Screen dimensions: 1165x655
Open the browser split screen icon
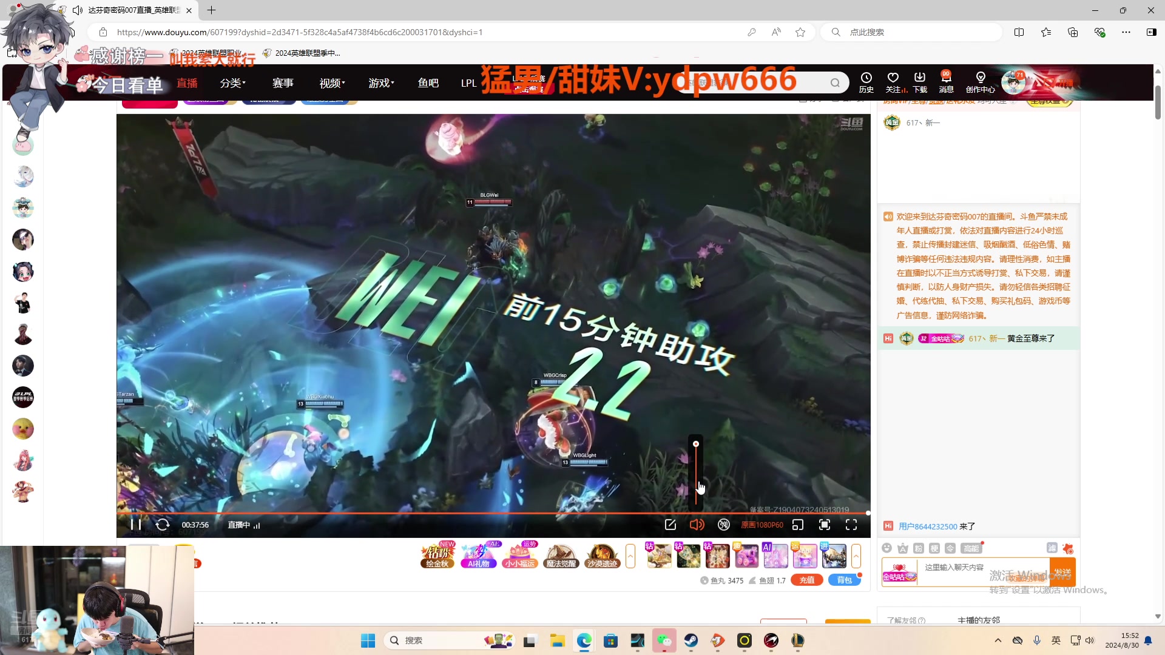pyautogui.click(x=1019, y=32)
